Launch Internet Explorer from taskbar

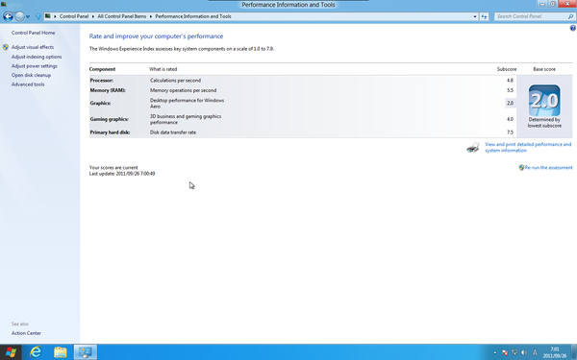(36, 352)
